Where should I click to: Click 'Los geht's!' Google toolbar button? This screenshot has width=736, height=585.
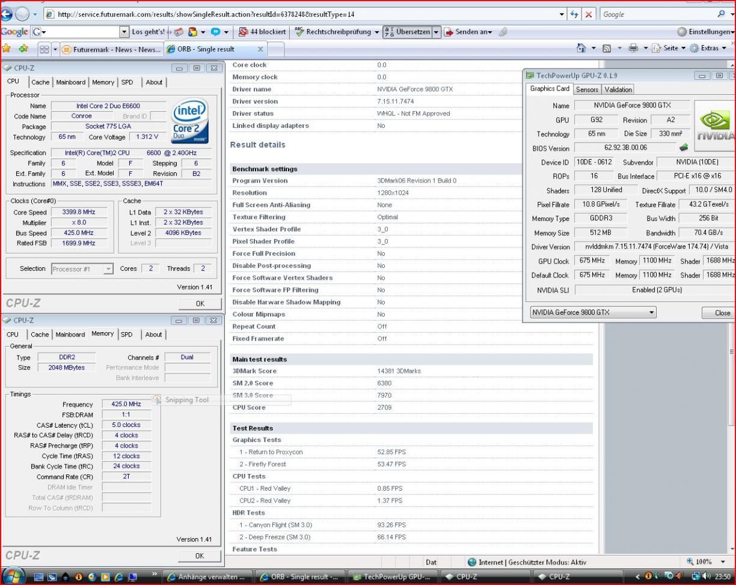(148, 32)
